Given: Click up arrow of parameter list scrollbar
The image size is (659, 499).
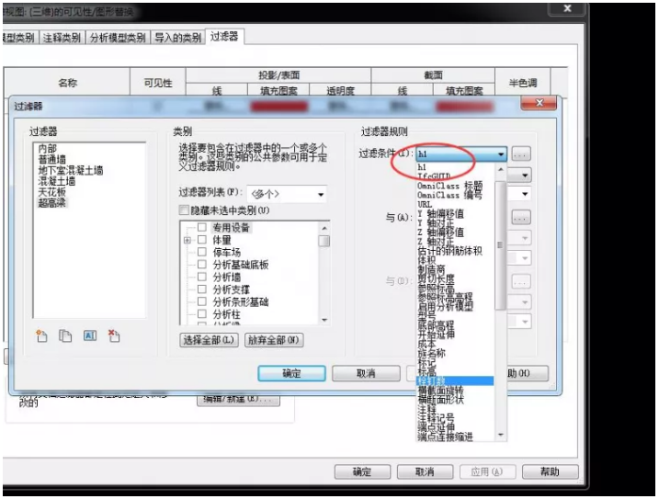Looking at the screenshot, I should [501, 169].
